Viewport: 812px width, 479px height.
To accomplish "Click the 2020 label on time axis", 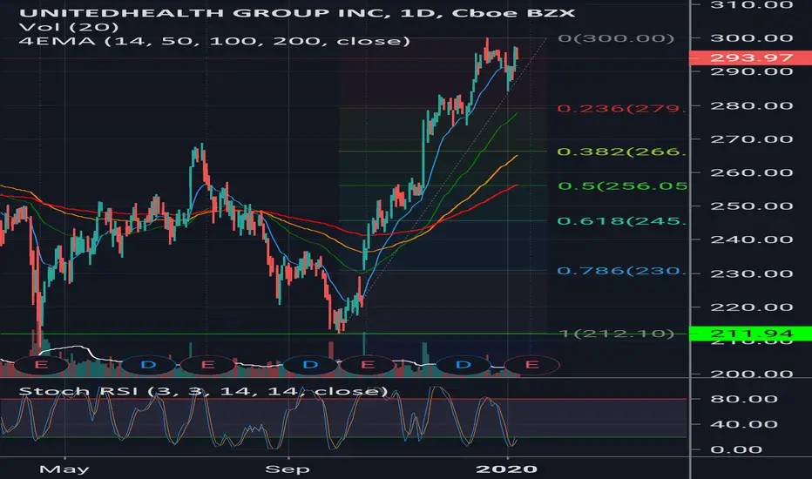I will [506, 469].
